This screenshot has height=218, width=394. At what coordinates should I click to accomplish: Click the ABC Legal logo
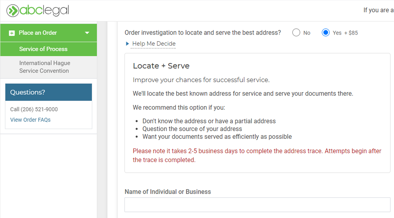pyautogui.click(x=38, y=10)
